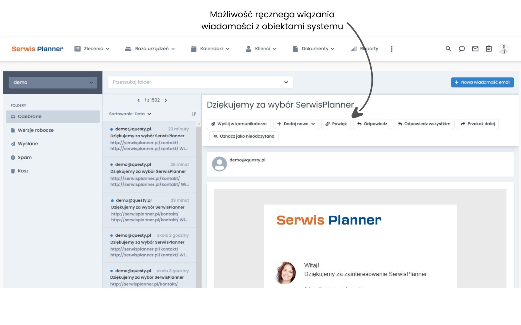Open the envelope mail icon
The width and height of the screenshot is (521, 325).
click(475, 49)
